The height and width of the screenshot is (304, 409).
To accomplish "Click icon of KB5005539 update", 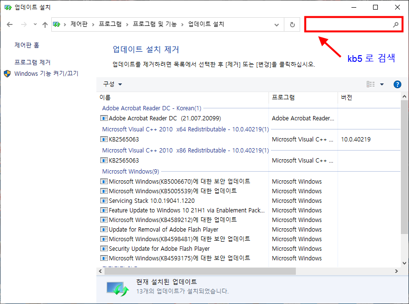I will pos(104,191).
